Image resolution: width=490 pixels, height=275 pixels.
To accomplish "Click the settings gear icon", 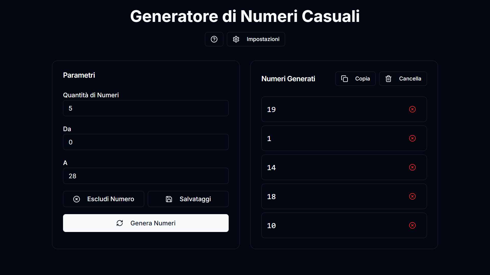I will 236,39.
